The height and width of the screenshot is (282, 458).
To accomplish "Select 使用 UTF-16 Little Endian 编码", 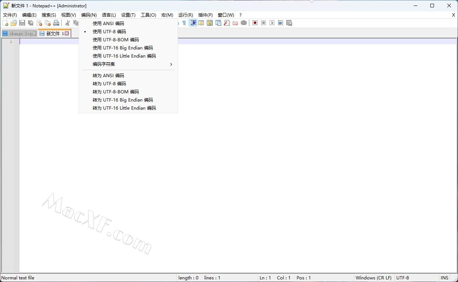I will pyautogui.click(x=128, y=56).
